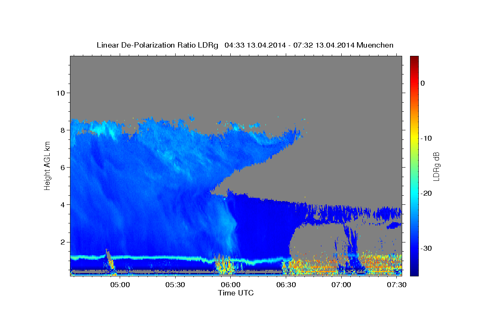This screenshot has height=331, width=497.
Task: Click the 'Height AGL km' y-axis label
Action: [47, 165]
